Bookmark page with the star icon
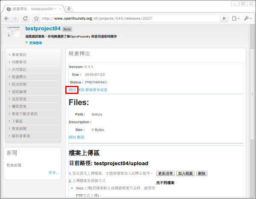The width and height of the screenshot is (256, 199). click(36, 18)
